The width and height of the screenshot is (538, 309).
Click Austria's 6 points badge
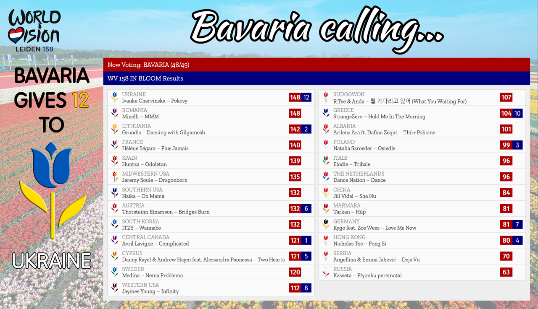[306, 208]
